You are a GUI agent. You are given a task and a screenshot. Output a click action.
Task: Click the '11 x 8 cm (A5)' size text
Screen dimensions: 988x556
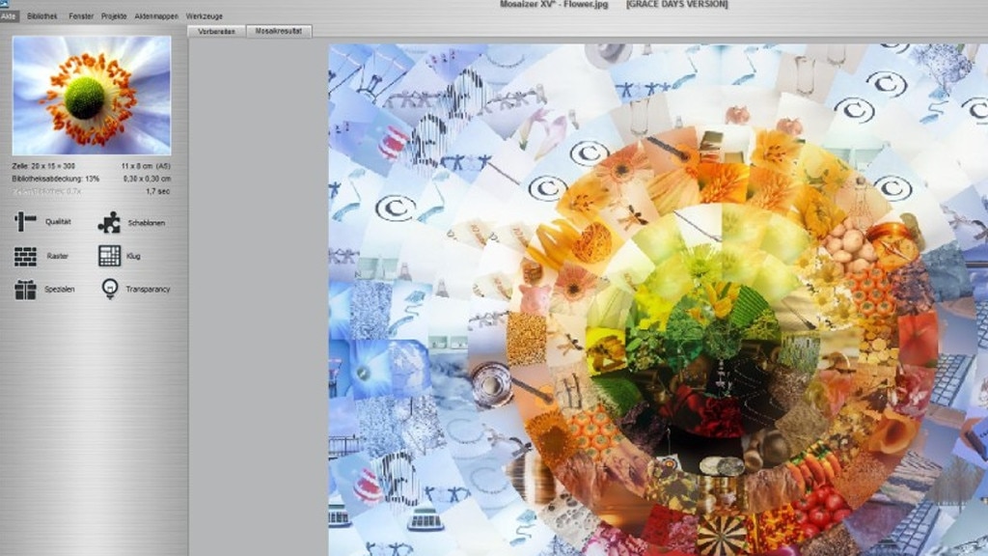point(146,166)
